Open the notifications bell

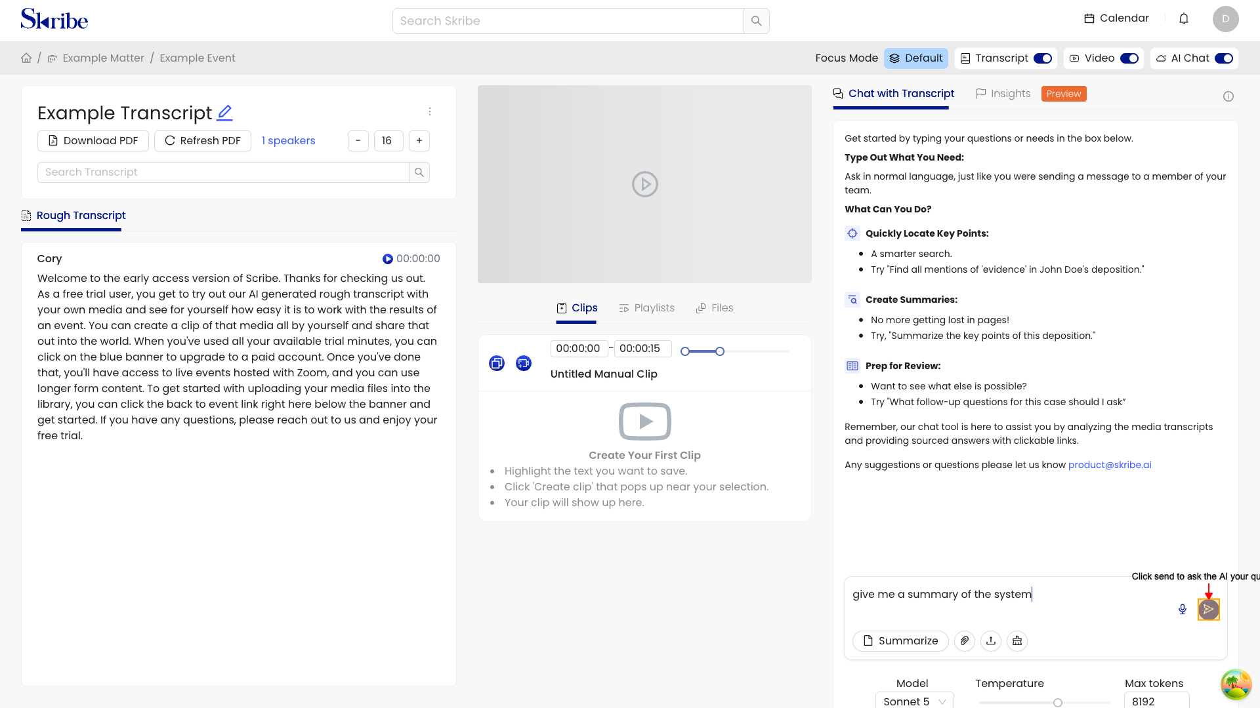tap(1184, 19)
